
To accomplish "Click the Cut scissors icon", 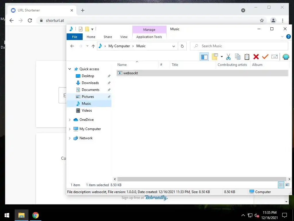I will (228, 57).
